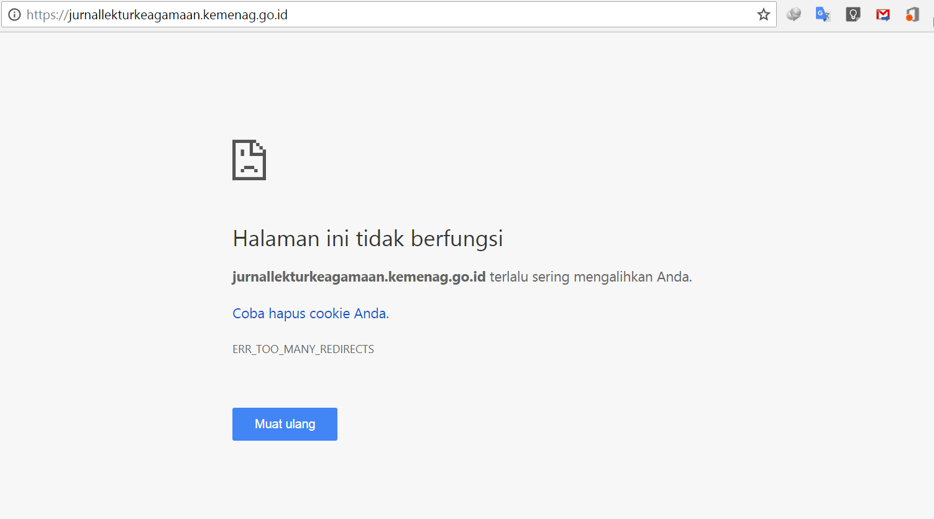Follow the 'Coba hapus cookie Anda' link
Image resolution: width=934 pixels, height=519 pixels.
(x=309, y=314)
